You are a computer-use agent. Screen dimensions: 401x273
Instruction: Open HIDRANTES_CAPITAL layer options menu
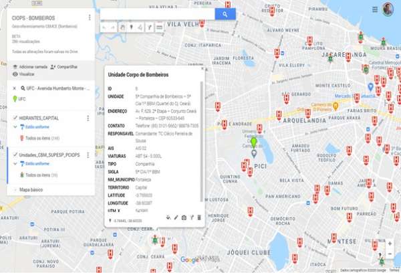(x=89, y=118)
